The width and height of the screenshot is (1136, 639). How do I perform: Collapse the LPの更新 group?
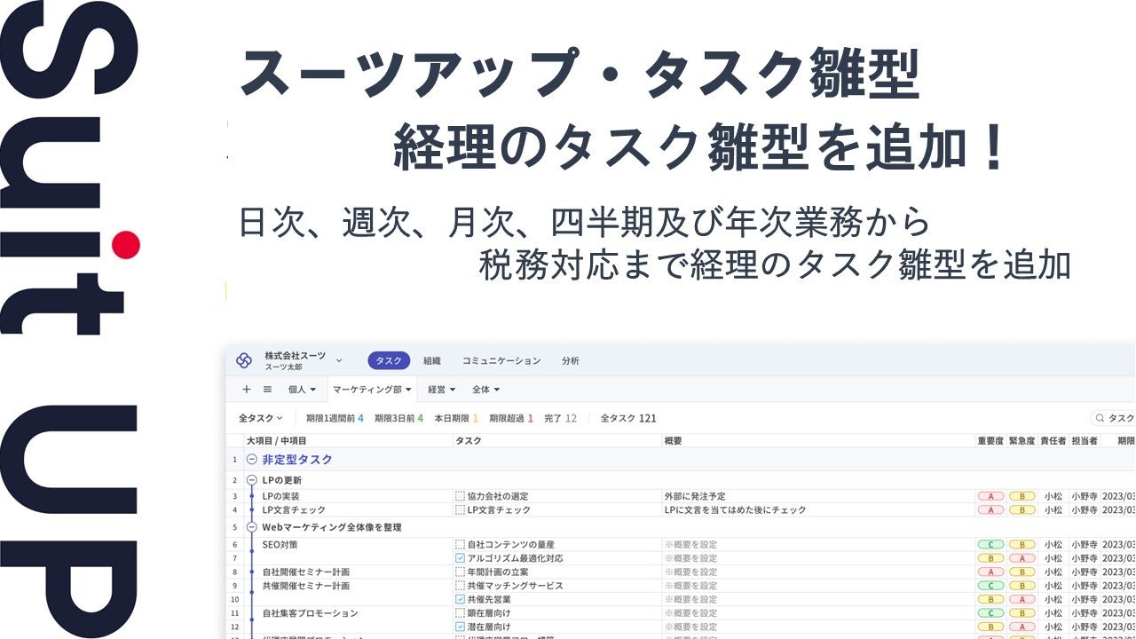(x=251, y=480)
